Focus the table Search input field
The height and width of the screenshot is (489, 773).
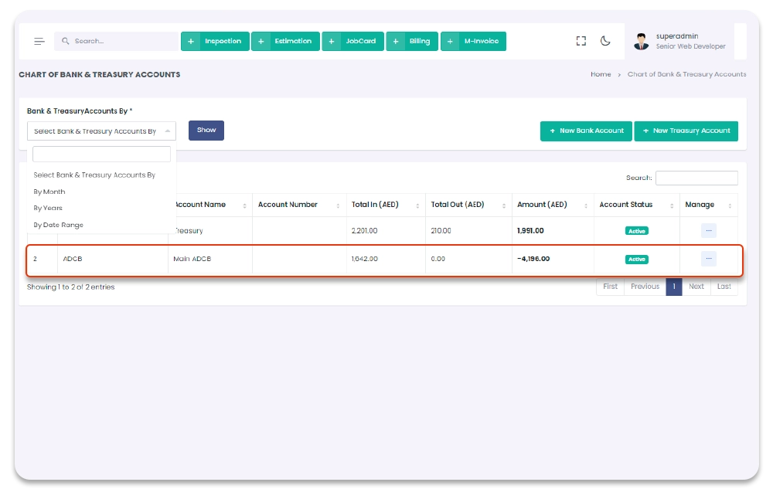click(x=696, y=178)
